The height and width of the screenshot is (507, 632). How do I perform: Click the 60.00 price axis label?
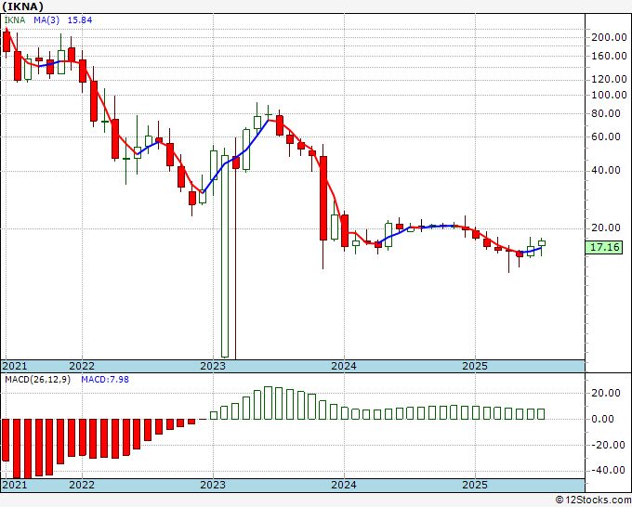[x=606, y=136]
